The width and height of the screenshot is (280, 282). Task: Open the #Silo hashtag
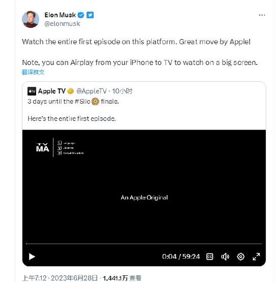coord(82,102)
